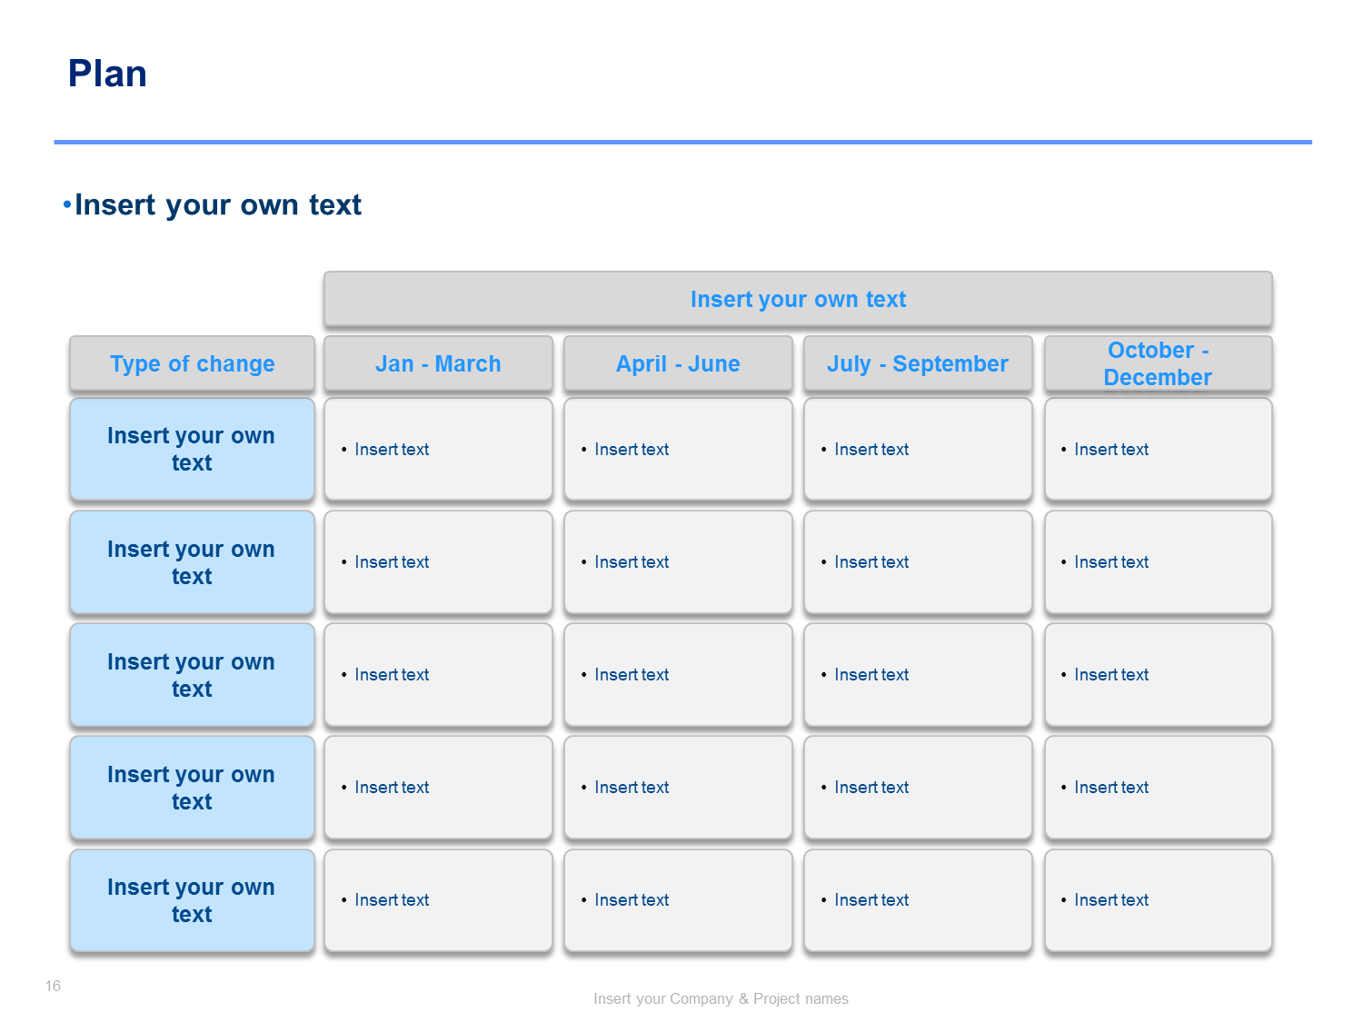Click last blue row label at table bottom

point(193,900)
